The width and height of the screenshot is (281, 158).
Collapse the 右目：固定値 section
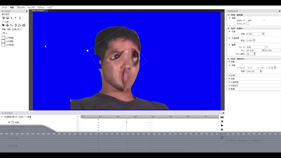[x=228, y=15]
